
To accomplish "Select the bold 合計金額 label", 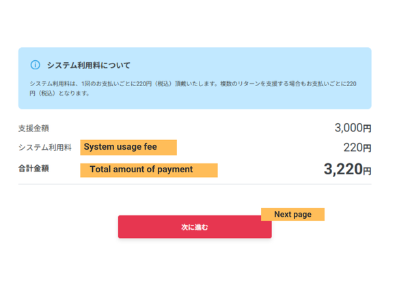I will point(33,168).
